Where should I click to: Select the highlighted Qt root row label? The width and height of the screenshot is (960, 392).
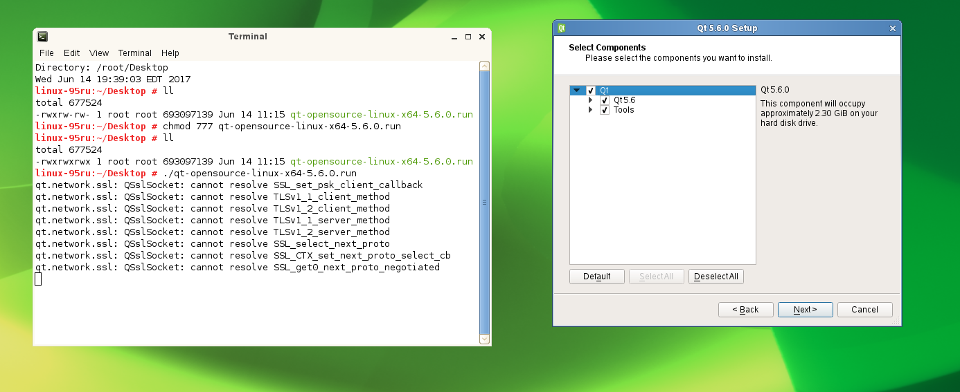pos(604,91)
